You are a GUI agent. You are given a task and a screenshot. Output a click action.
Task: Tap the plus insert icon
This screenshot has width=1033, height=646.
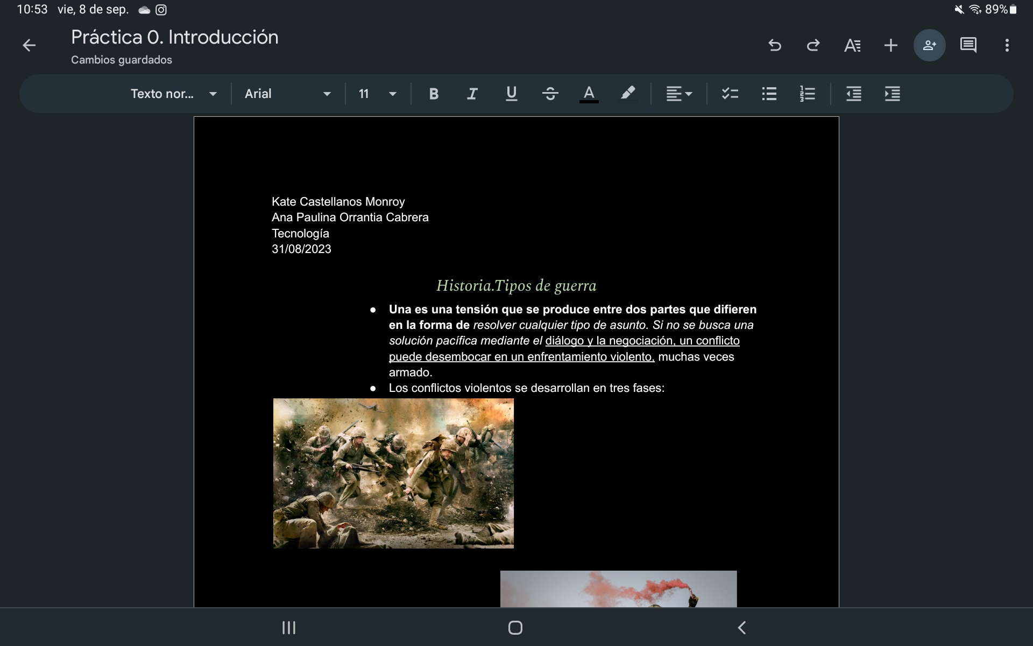(890, 45)
